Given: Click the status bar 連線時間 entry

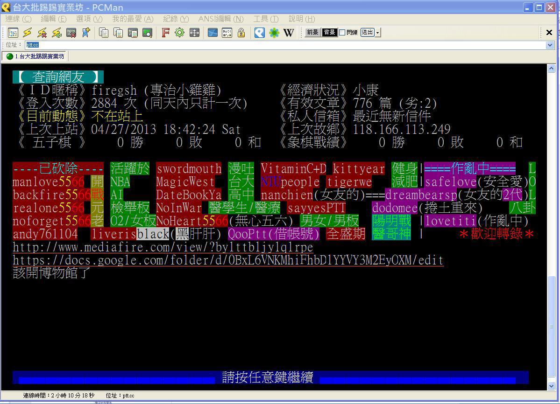Looking at the screenshot, I should pos(59,396).
